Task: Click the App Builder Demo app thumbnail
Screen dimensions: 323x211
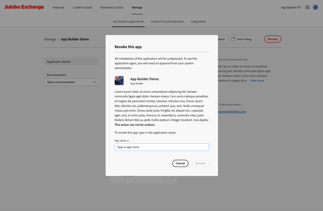Action: (x=119, y=81)
